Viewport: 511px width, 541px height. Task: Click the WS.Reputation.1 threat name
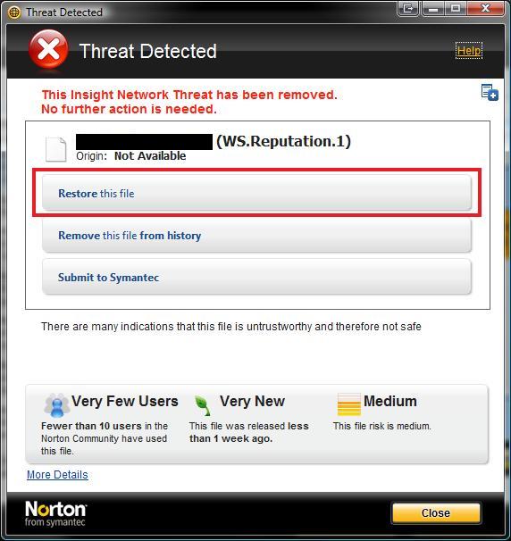[x=283, y=141]
